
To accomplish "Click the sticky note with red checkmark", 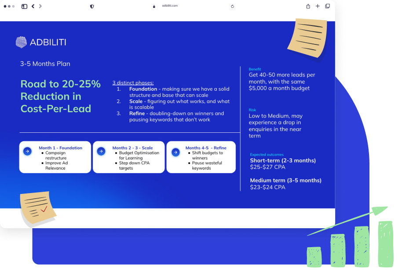I will (x=38, y=208).
